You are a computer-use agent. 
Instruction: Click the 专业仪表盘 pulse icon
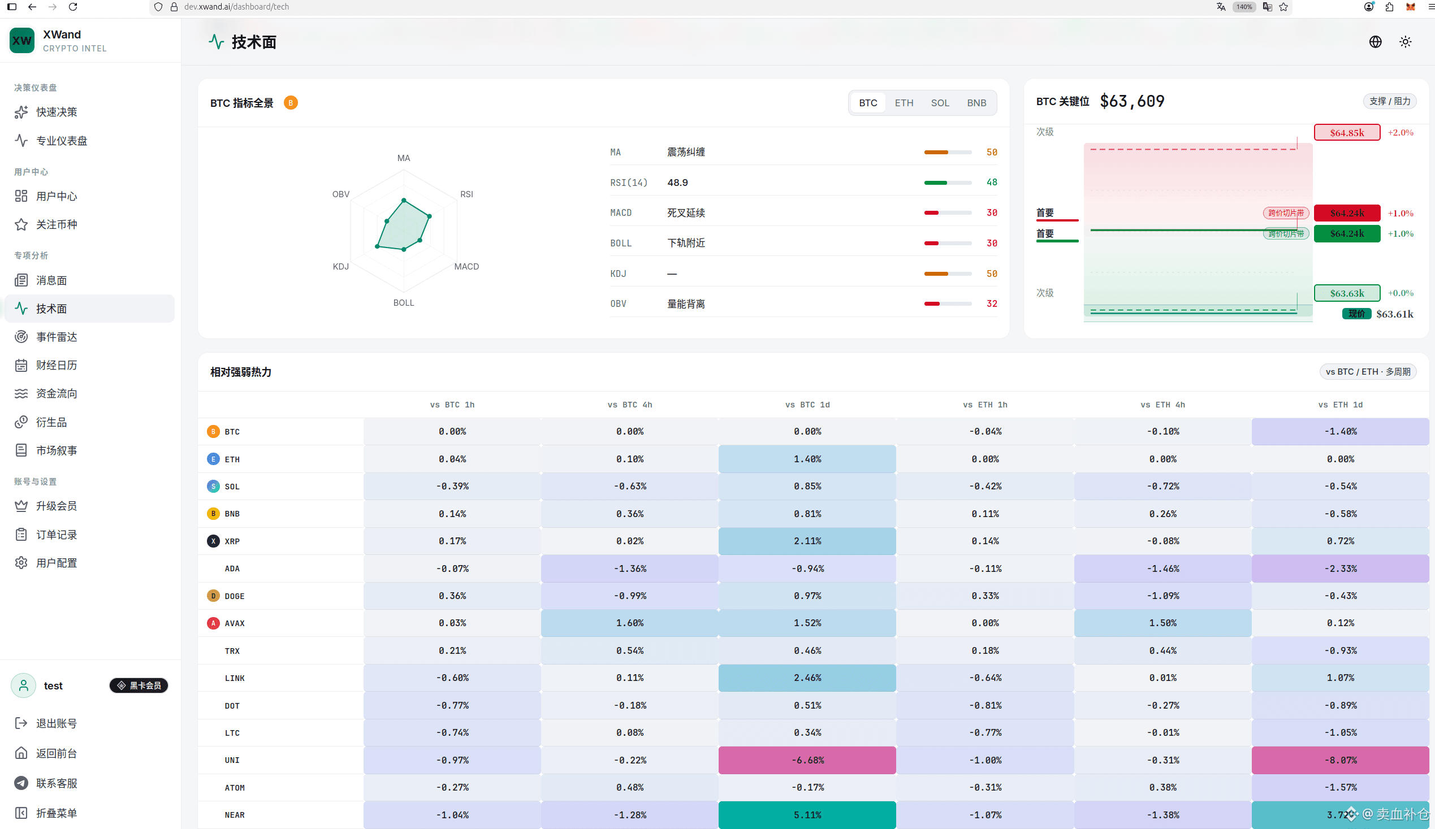pos(21,141)
